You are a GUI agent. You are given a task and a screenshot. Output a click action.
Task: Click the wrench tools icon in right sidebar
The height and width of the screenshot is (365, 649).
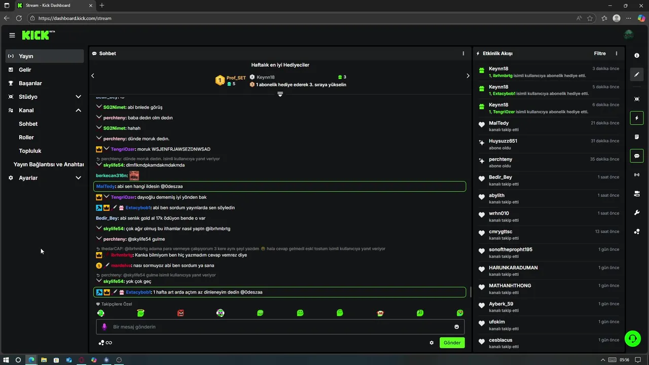[x=637, y=212]
